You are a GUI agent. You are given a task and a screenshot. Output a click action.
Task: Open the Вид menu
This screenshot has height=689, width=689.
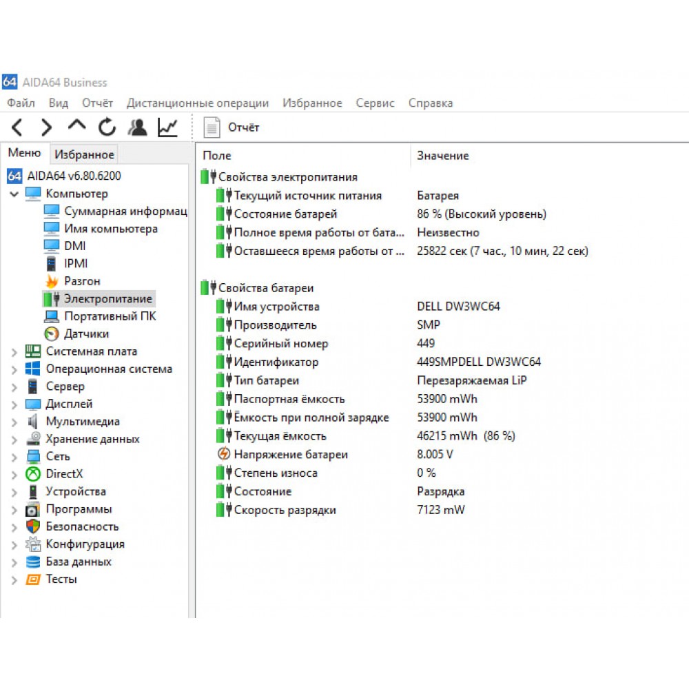click(x=59, y=103)
